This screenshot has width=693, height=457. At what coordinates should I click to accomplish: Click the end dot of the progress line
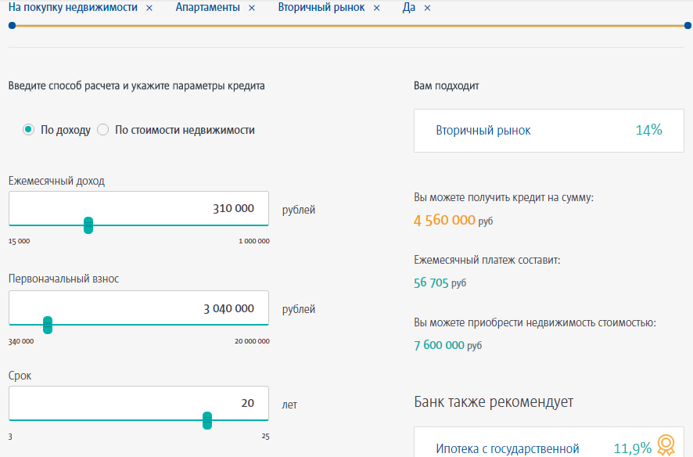688,26
